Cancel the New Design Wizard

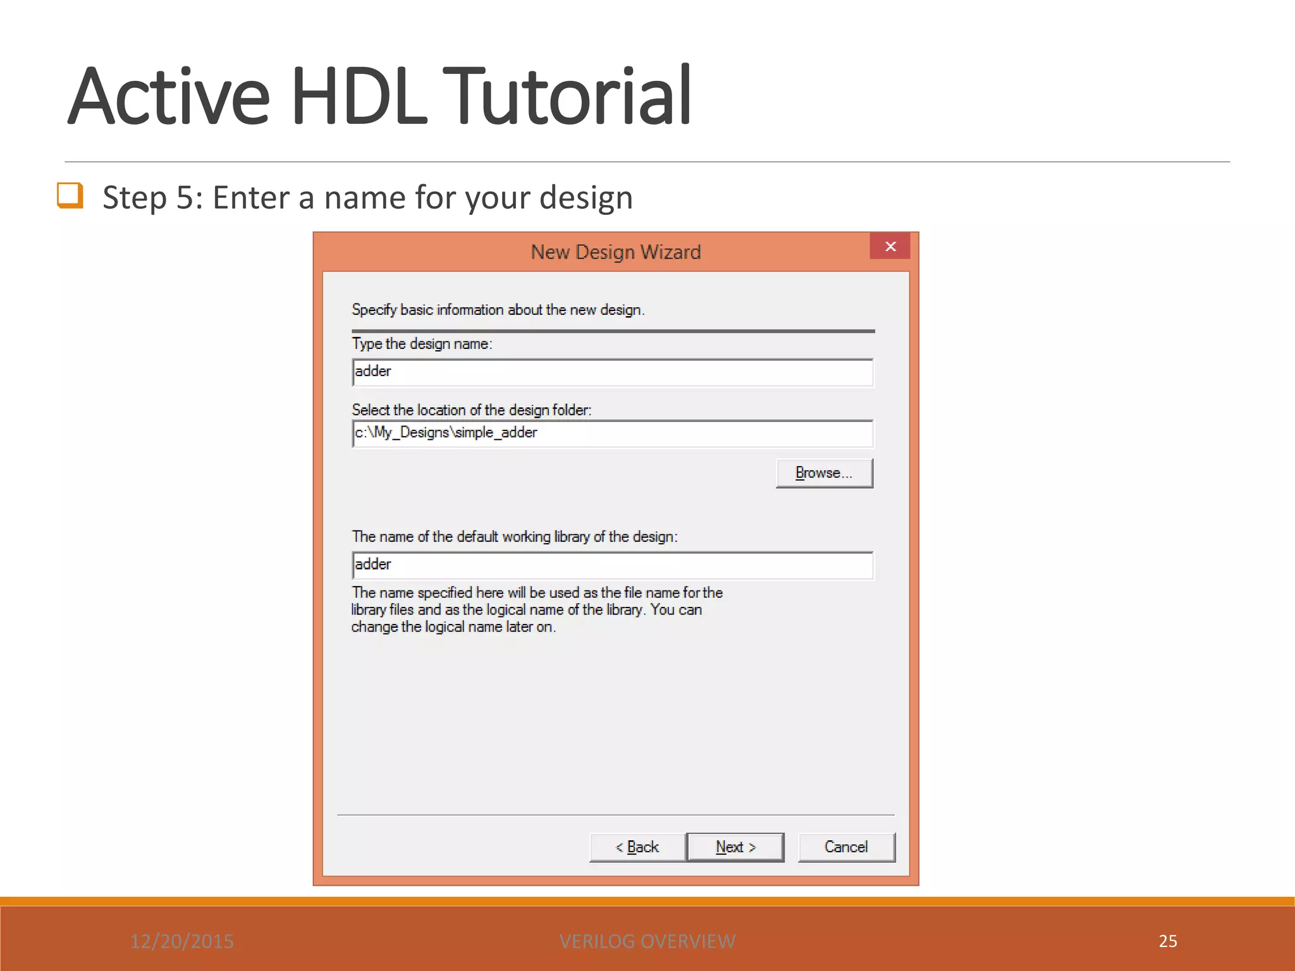point(847,847)
